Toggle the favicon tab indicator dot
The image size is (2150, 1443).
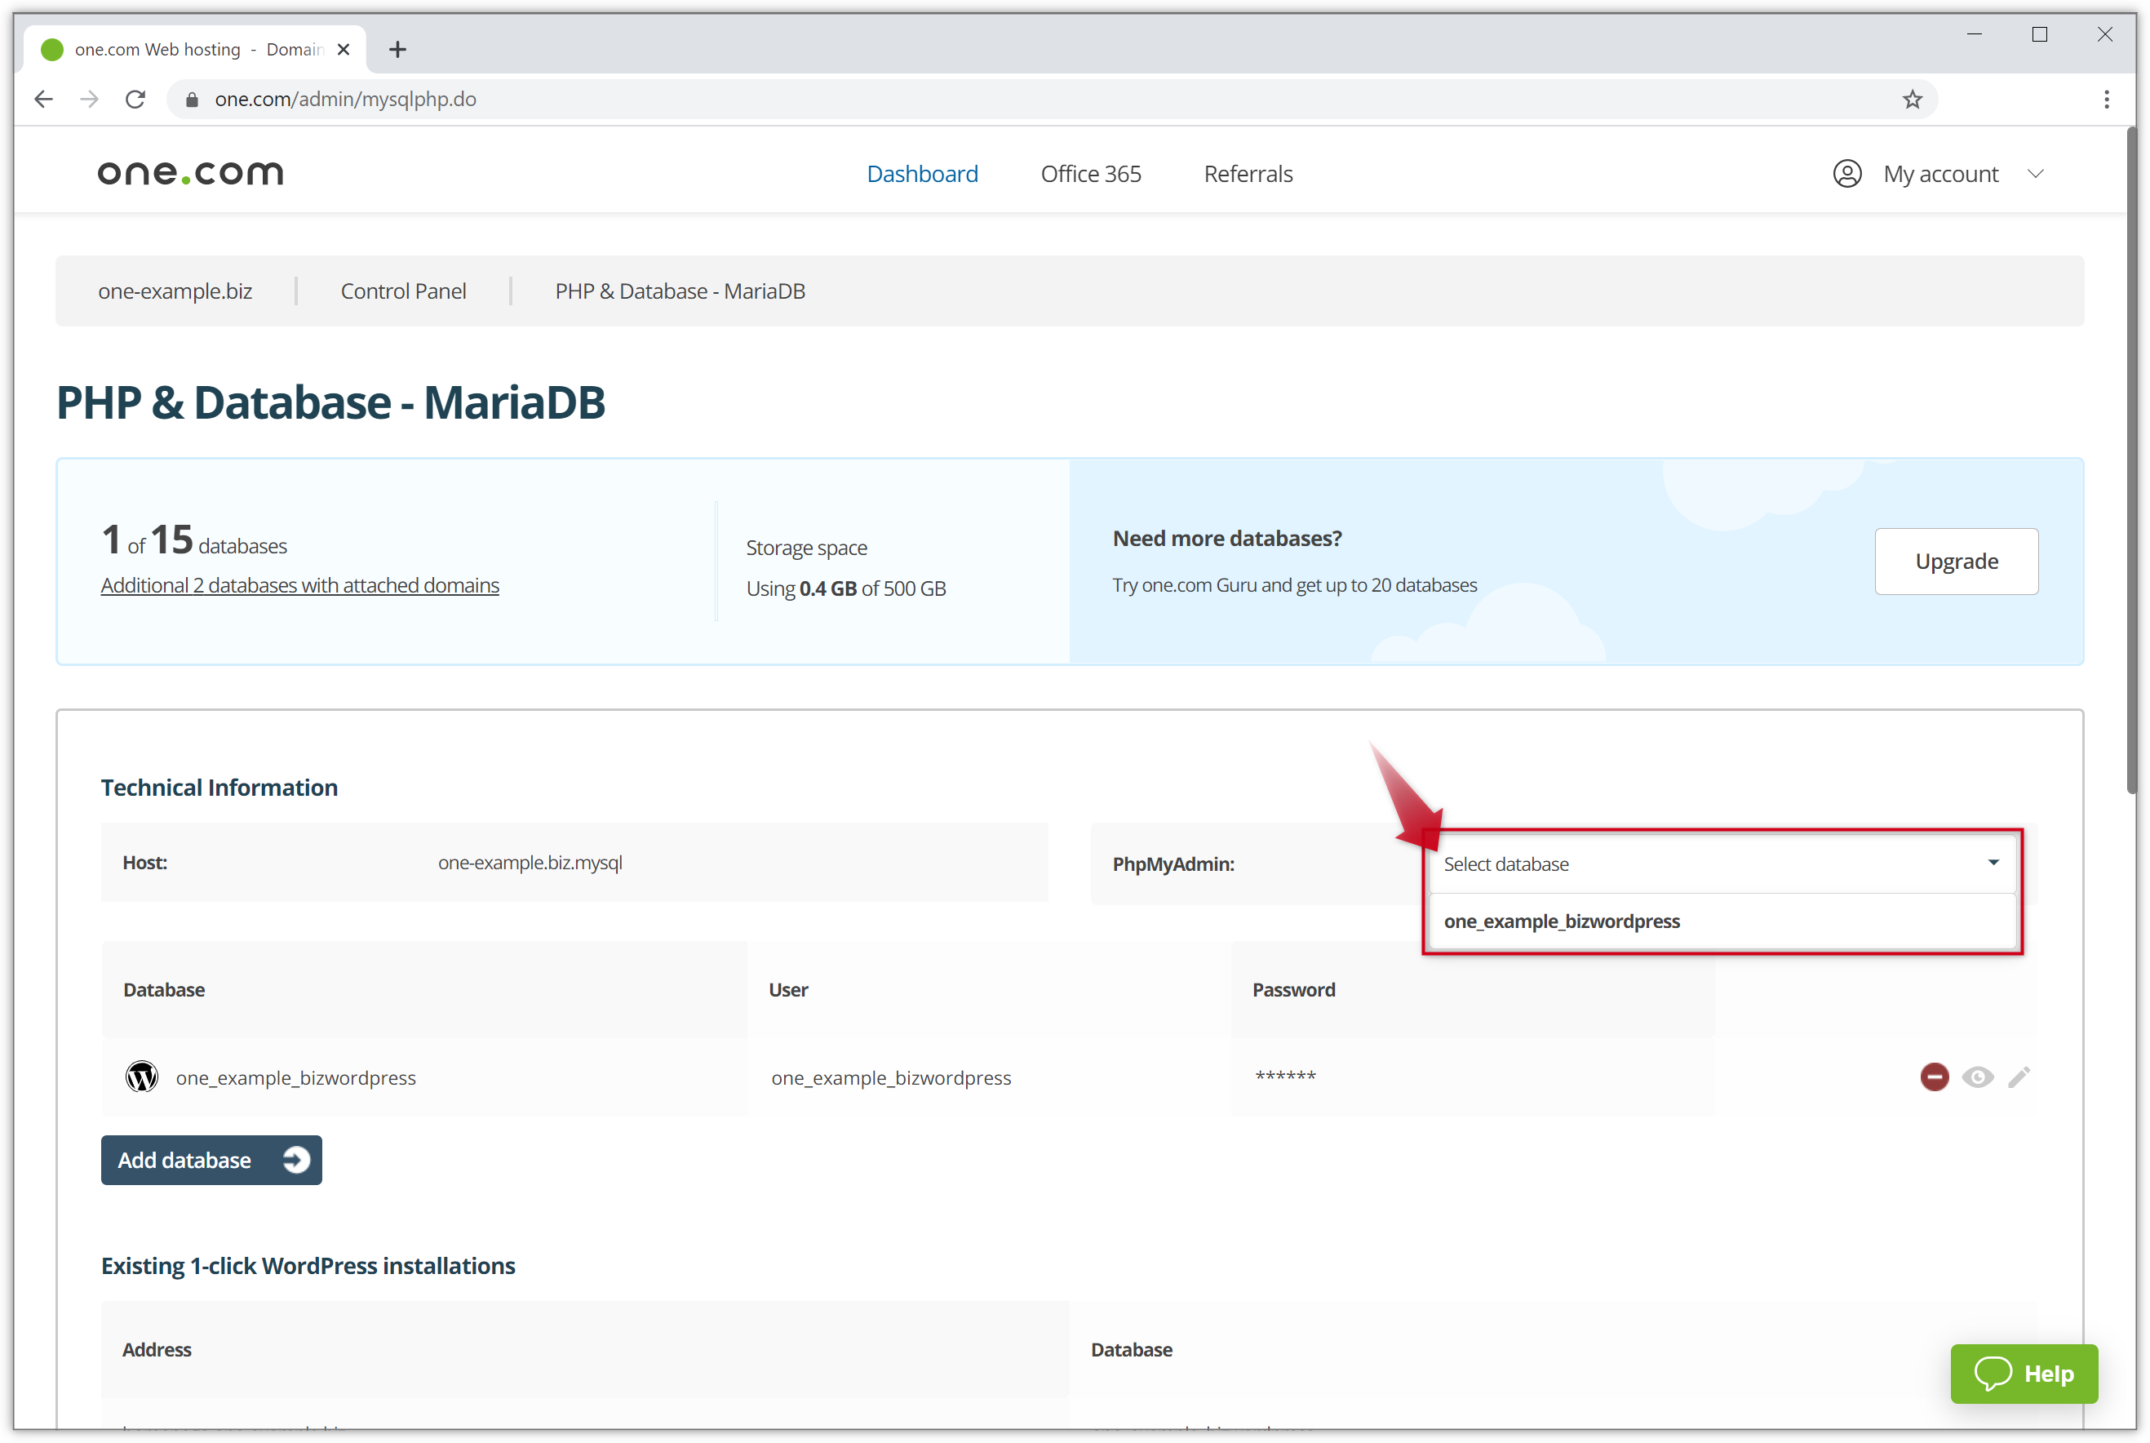[52, 49]
